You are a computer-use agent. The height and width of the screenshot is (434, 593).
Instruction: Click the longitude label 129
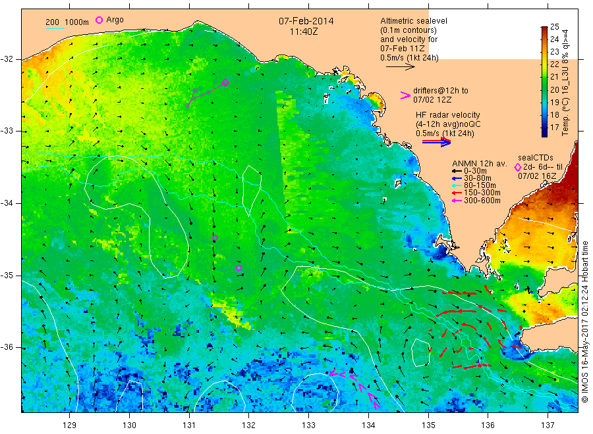(70, 425)
